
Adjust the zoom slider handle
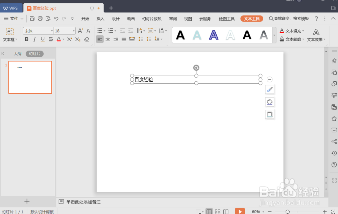287,212
